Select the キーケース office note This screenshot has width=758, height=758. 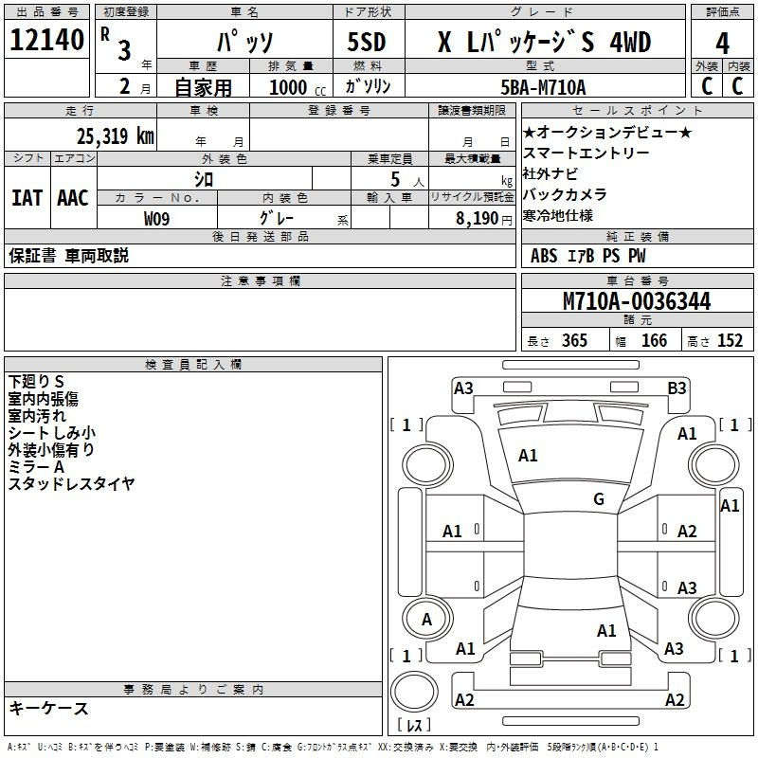pos(48,709)
